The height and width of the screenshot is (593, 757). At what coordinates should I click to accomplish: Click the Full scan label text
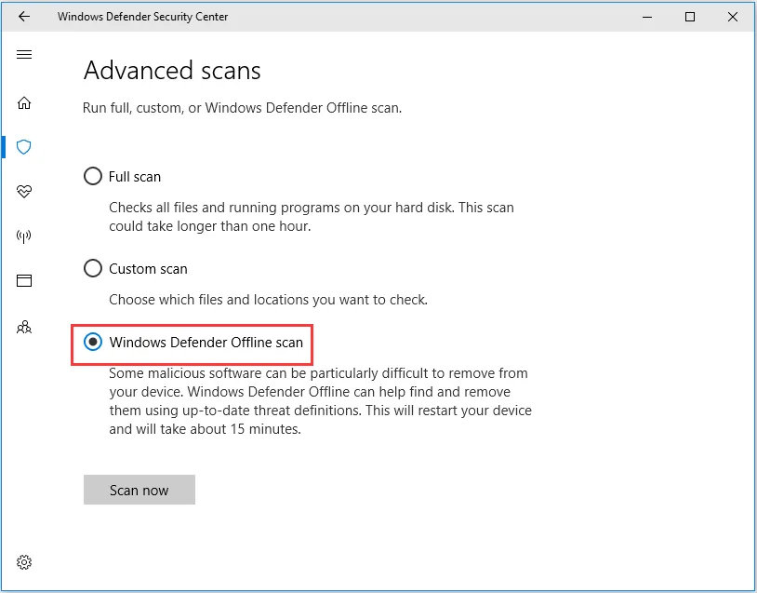coord(136,176)
